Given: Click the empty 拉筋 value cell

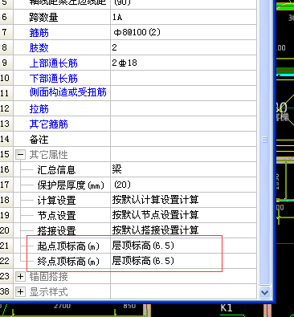Looking at the screenshot, I should pos(183,108).
